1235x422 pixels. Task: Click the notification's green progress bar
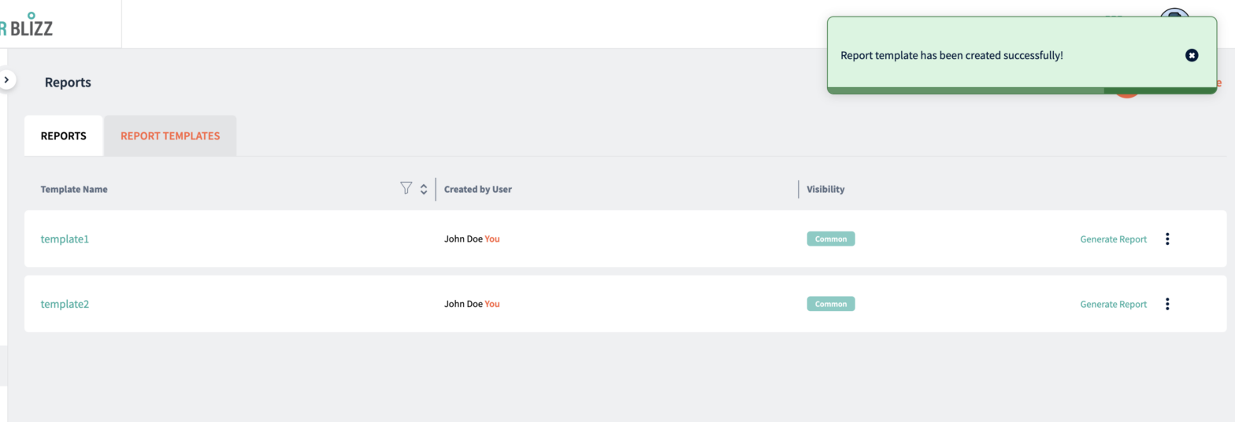tap(965, 91)
